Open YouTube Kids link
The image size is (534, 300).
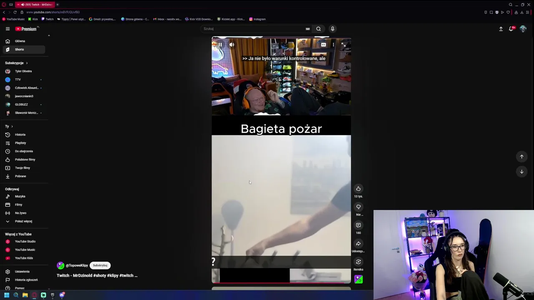[x=24, y=258]
